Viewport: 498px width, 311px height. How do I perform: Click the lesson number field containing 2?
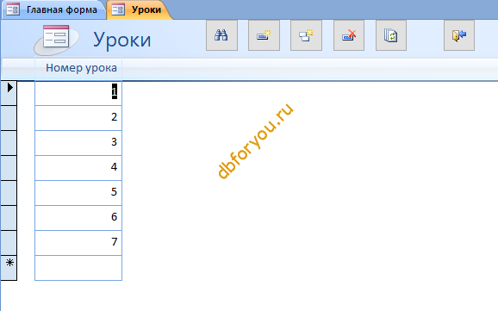click(x=78, y=118)
